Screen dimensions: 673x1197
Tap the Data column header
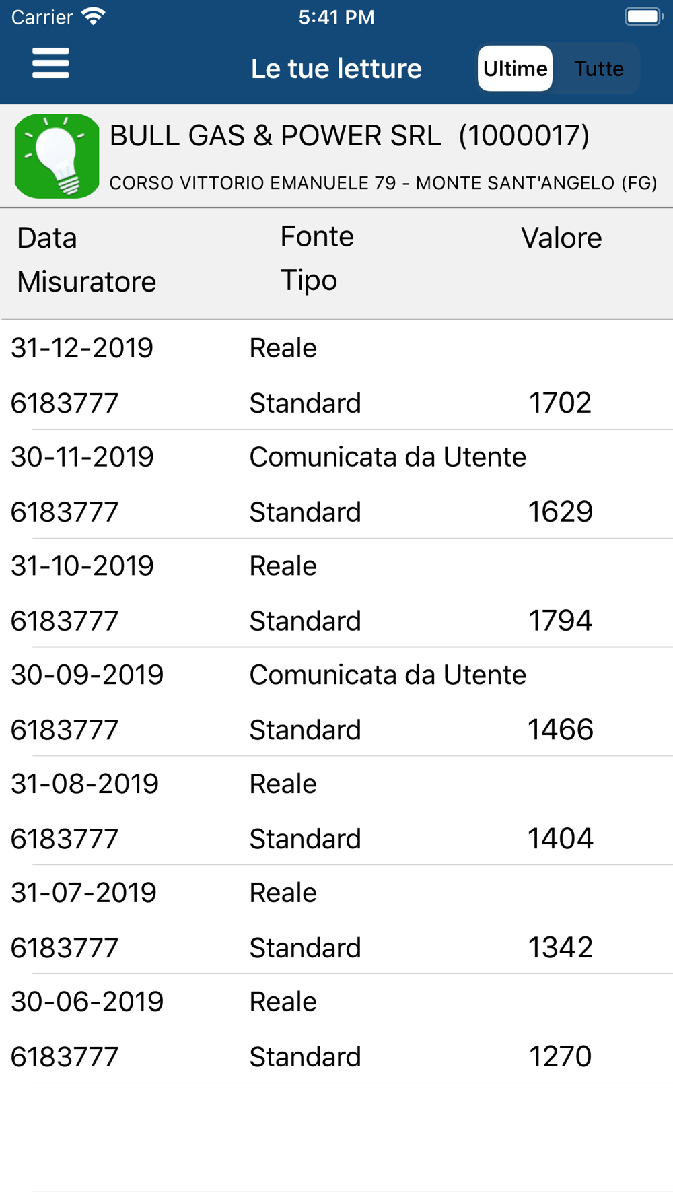click(x=47, y=238)
